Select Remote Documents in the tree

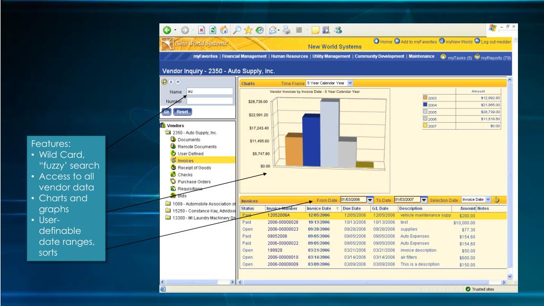(x=197, y=147)
